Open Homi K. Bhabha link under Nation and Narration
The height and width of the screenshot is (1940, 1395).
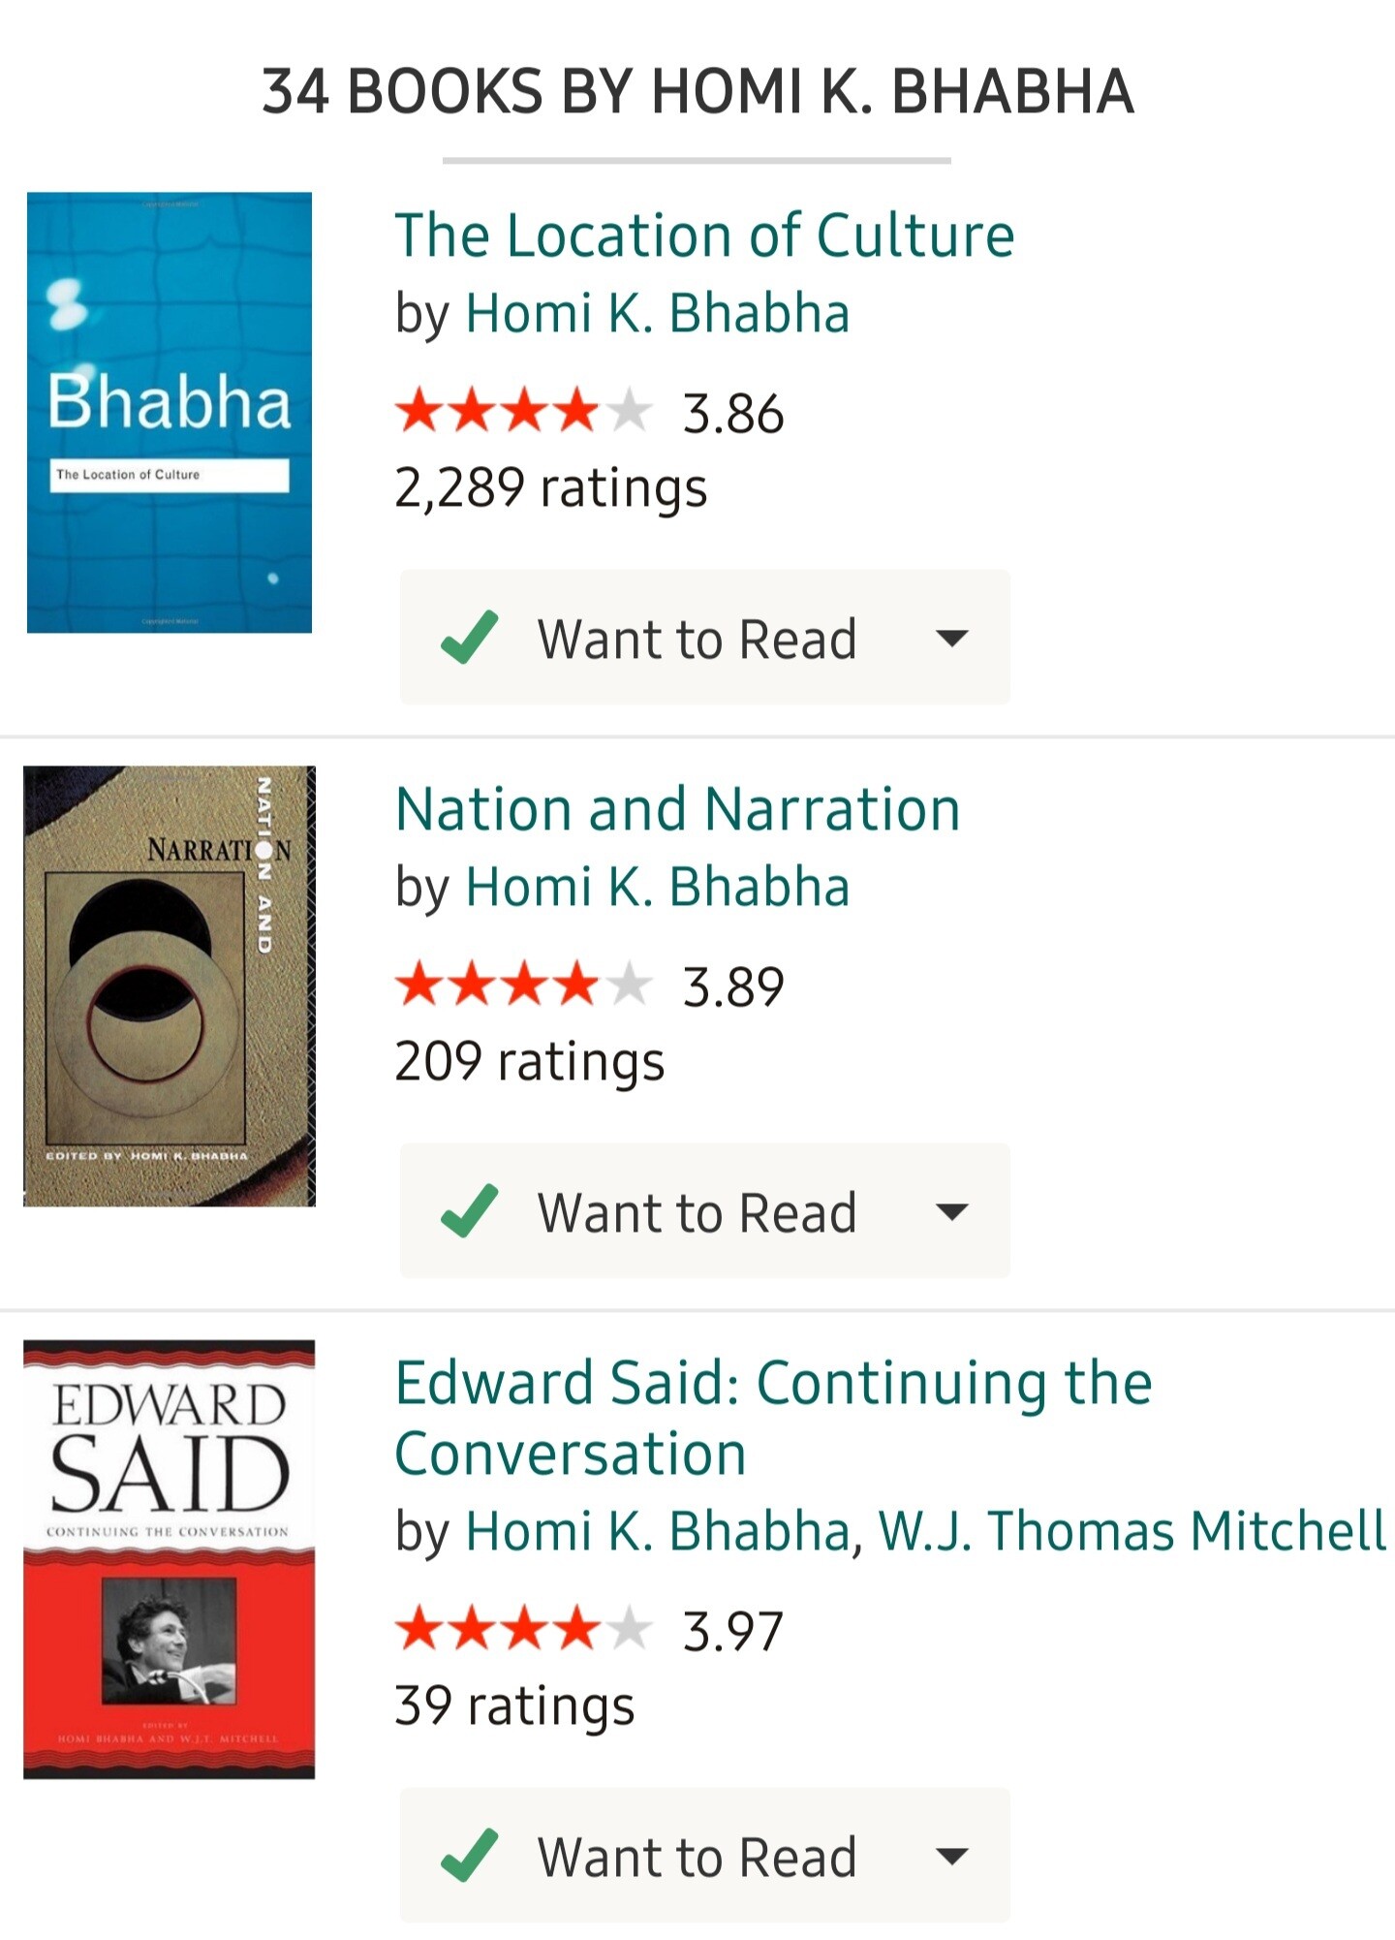click(x=657, y=887)
